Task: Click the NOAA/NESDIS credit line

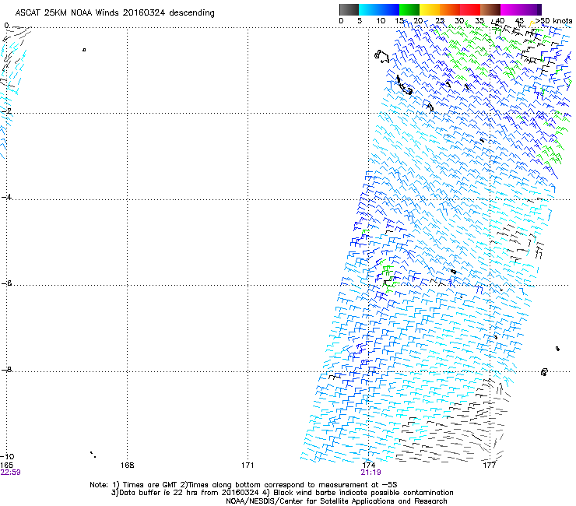Action: [336, 501]
